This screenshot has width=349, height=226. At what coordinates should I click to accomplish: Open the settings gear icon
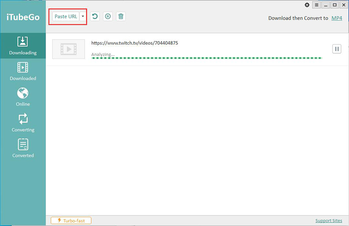[307, 5]
